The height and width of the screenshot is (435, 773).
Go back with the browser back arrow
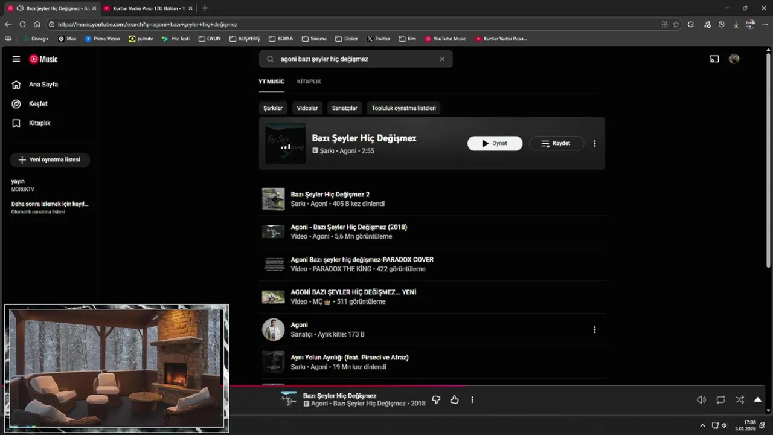(x=8, y=24)
